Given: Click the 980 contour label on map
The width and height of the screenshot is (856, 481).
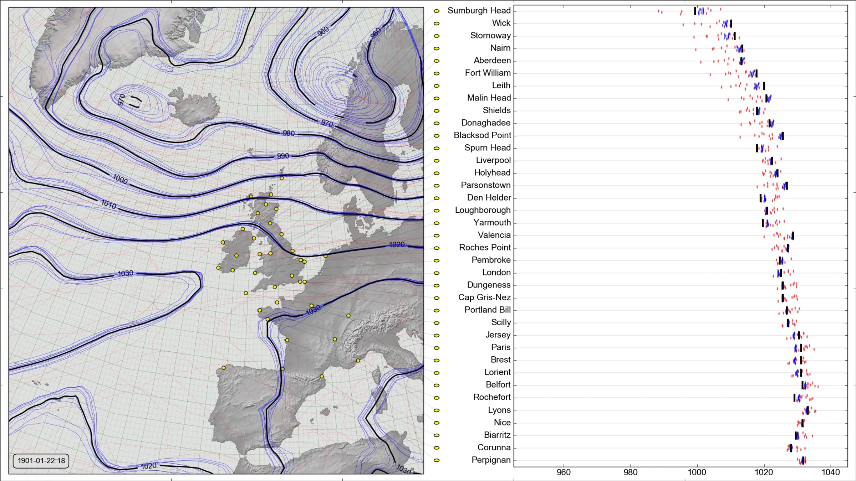Looking at the screenshot, I should [x=289, y=133].
